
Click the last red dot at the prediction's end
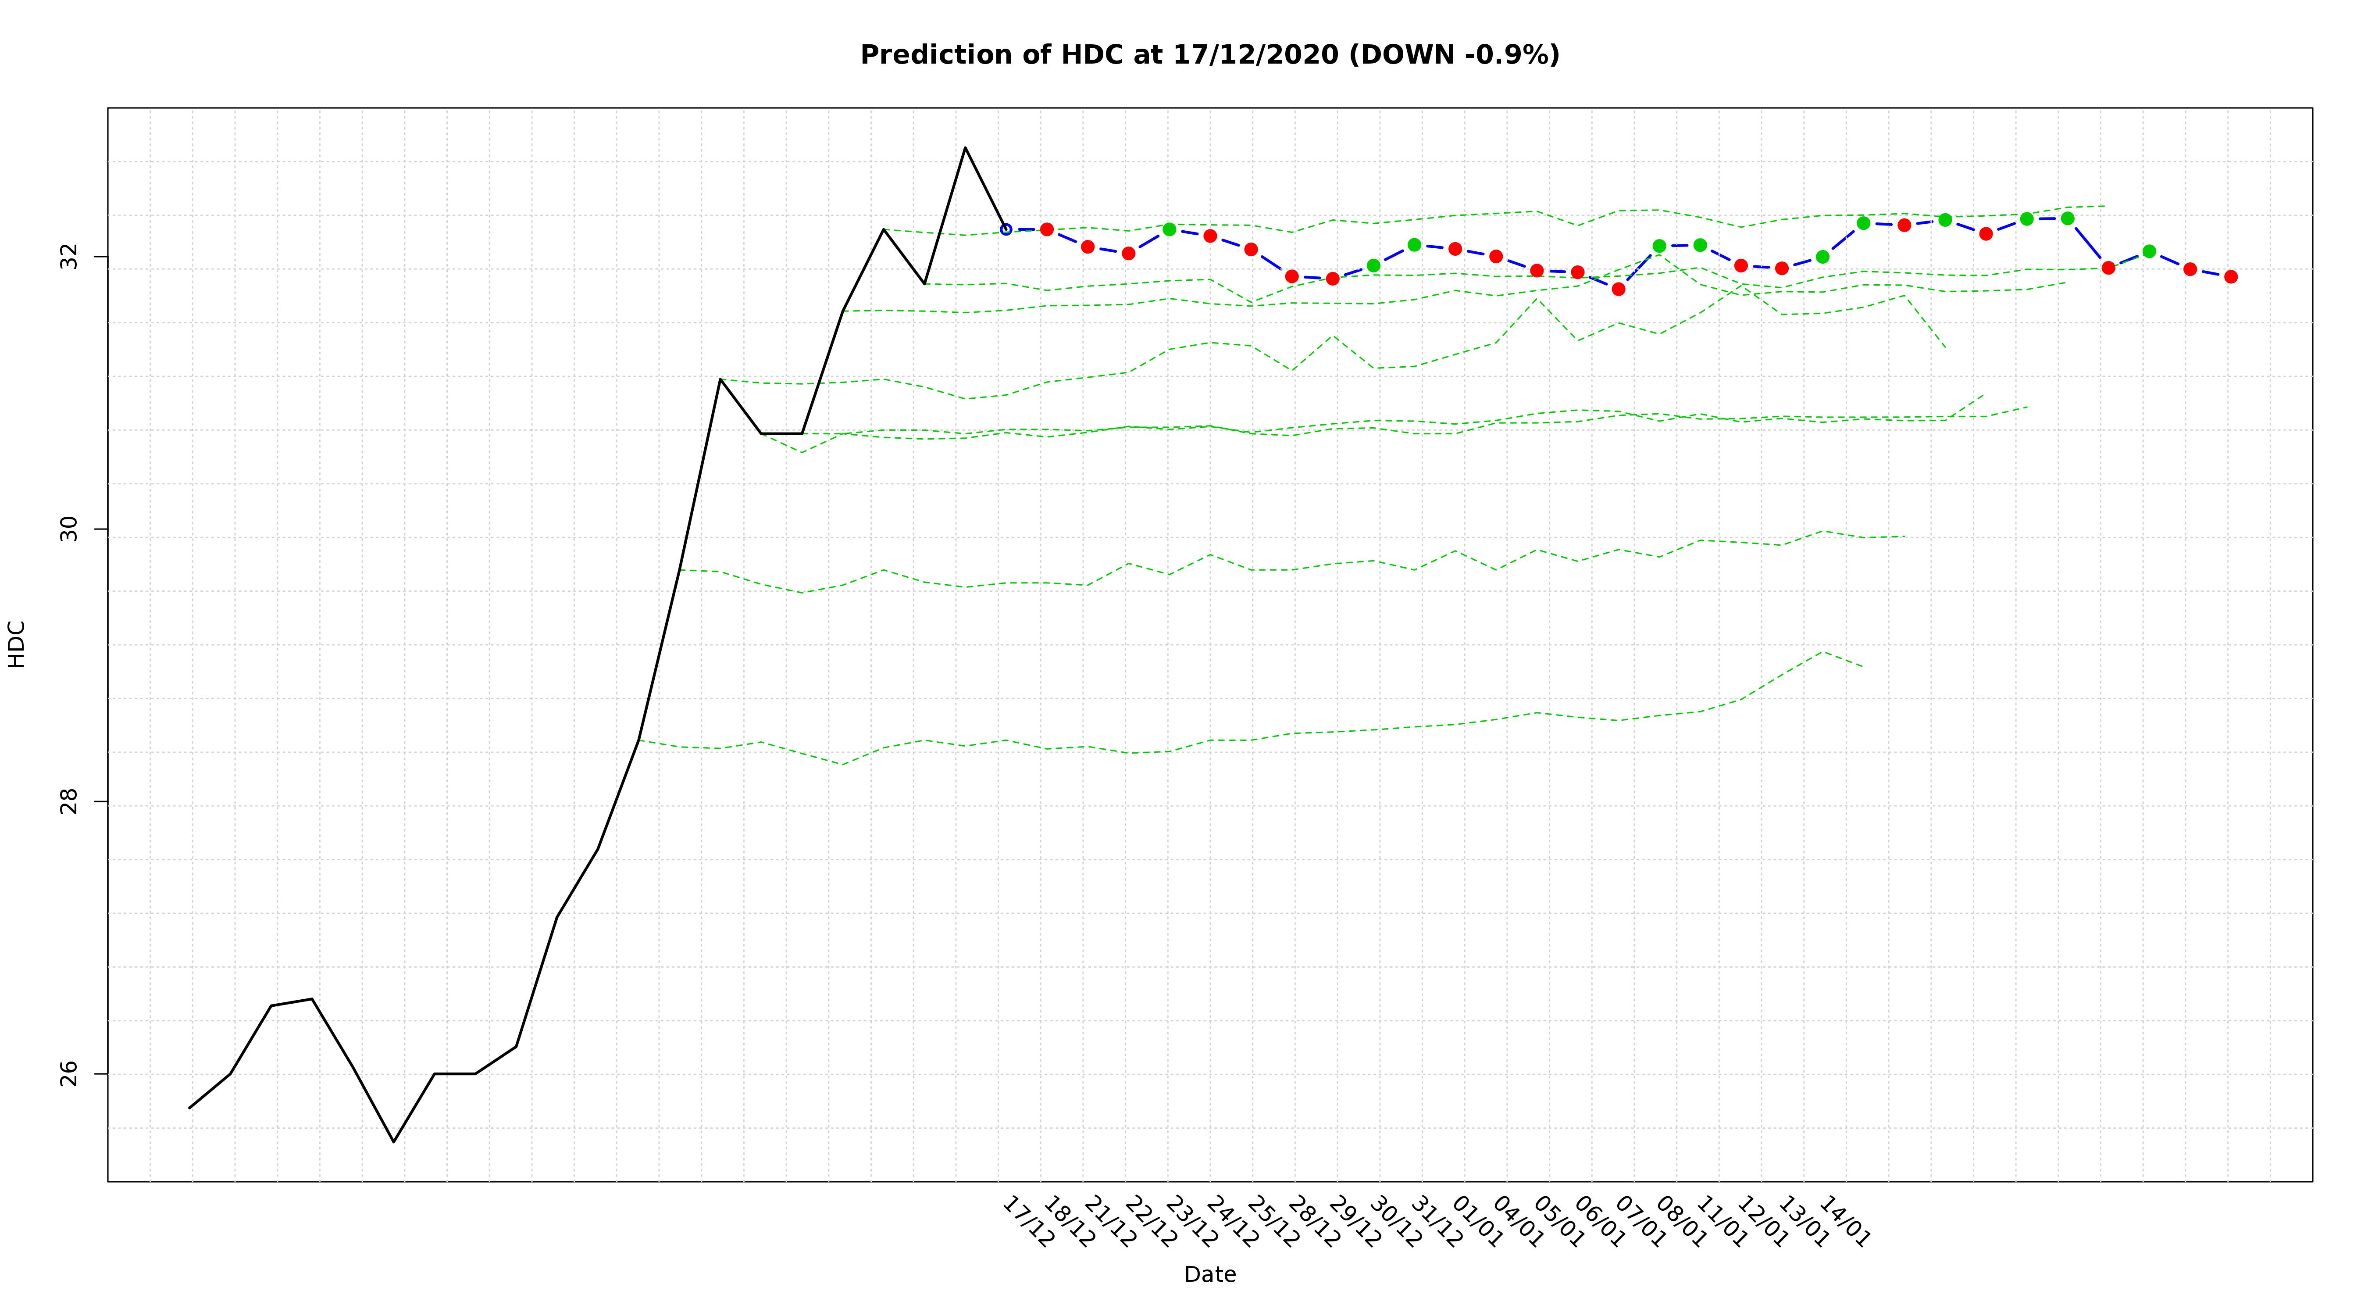point(2230,277)
